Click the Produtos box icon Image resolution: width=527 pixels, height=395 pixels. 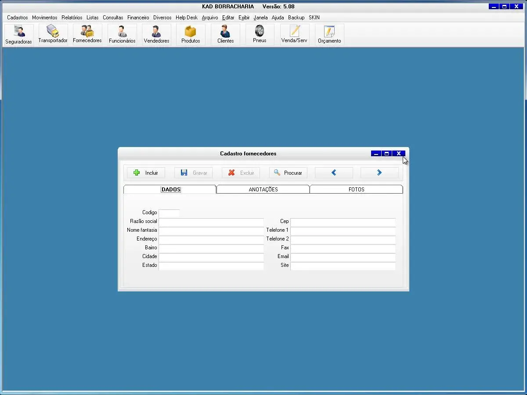click(191, 34)
